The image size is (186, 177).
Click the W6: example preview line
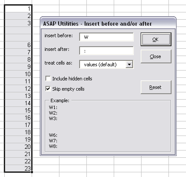pos(53,135)
